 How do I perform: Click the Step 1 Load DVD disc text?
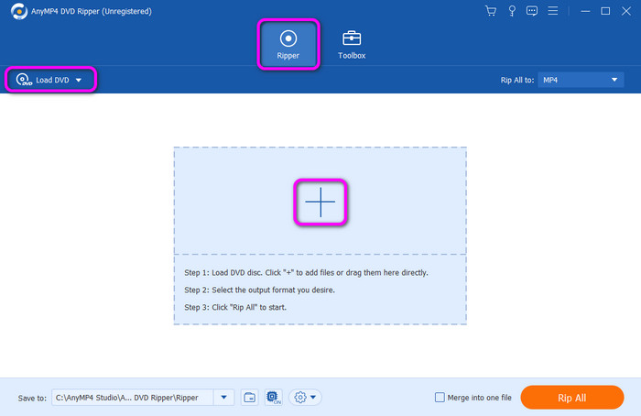(x=306, y=272)
